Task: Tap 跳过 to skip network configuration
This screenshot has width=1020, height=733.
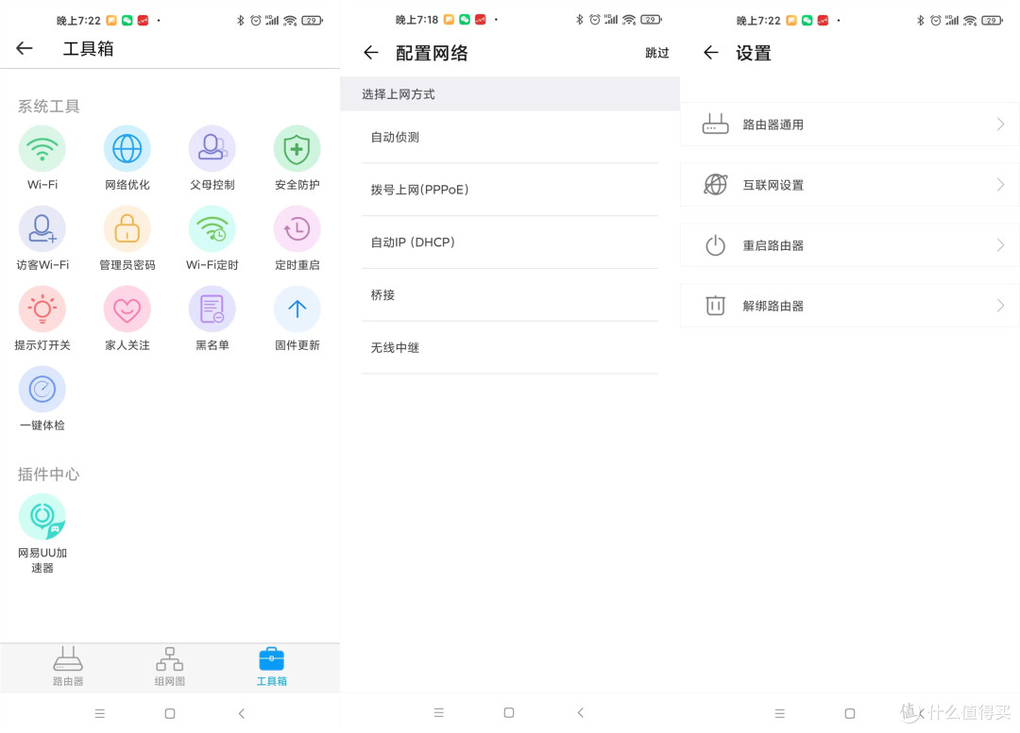Action: 657,53
